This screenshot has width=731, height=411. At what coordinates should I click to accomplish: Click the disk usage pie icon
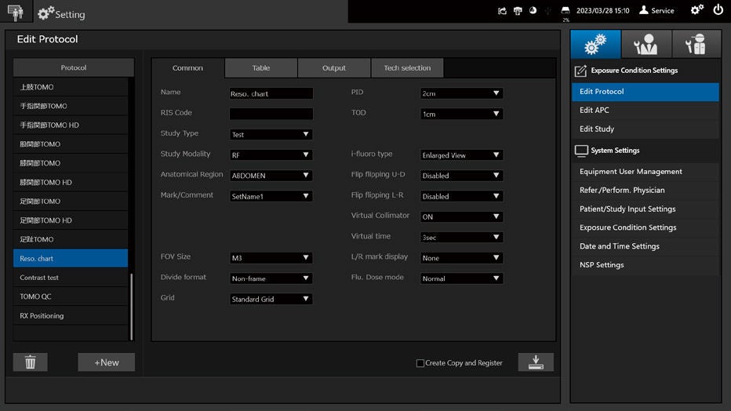click(533, 10)
